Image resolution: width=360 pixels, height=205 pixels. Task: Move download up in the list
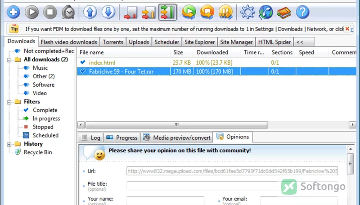point(90,12)
